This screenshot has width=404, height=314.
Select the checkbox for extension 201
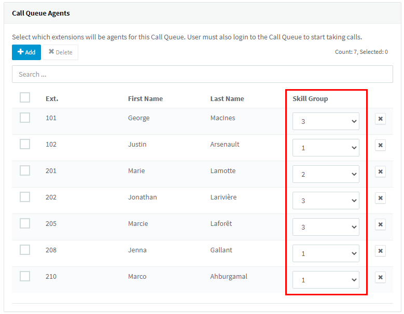pos(25,170)
